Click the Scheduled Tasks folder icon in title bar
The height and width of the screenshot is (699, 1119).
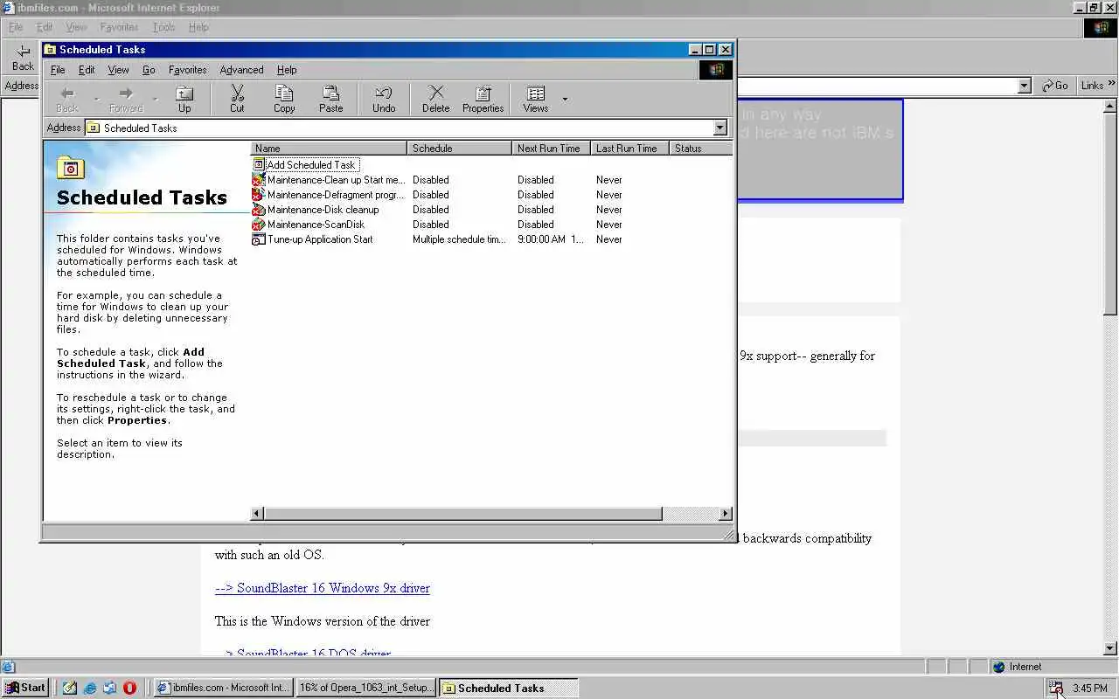tap(51, 50)
